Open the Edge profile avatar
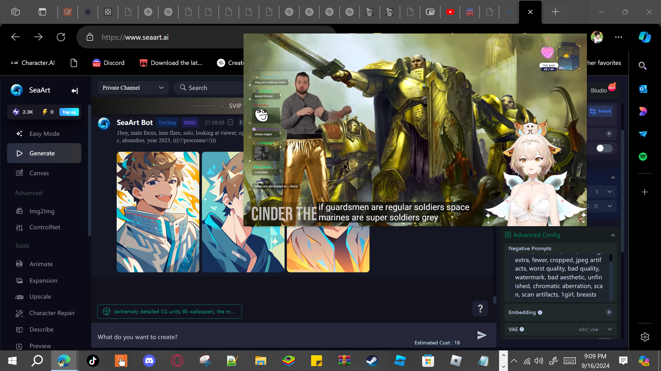Image resolution: width=661 pixels, height=371 pixels. [x=597, y=37]
